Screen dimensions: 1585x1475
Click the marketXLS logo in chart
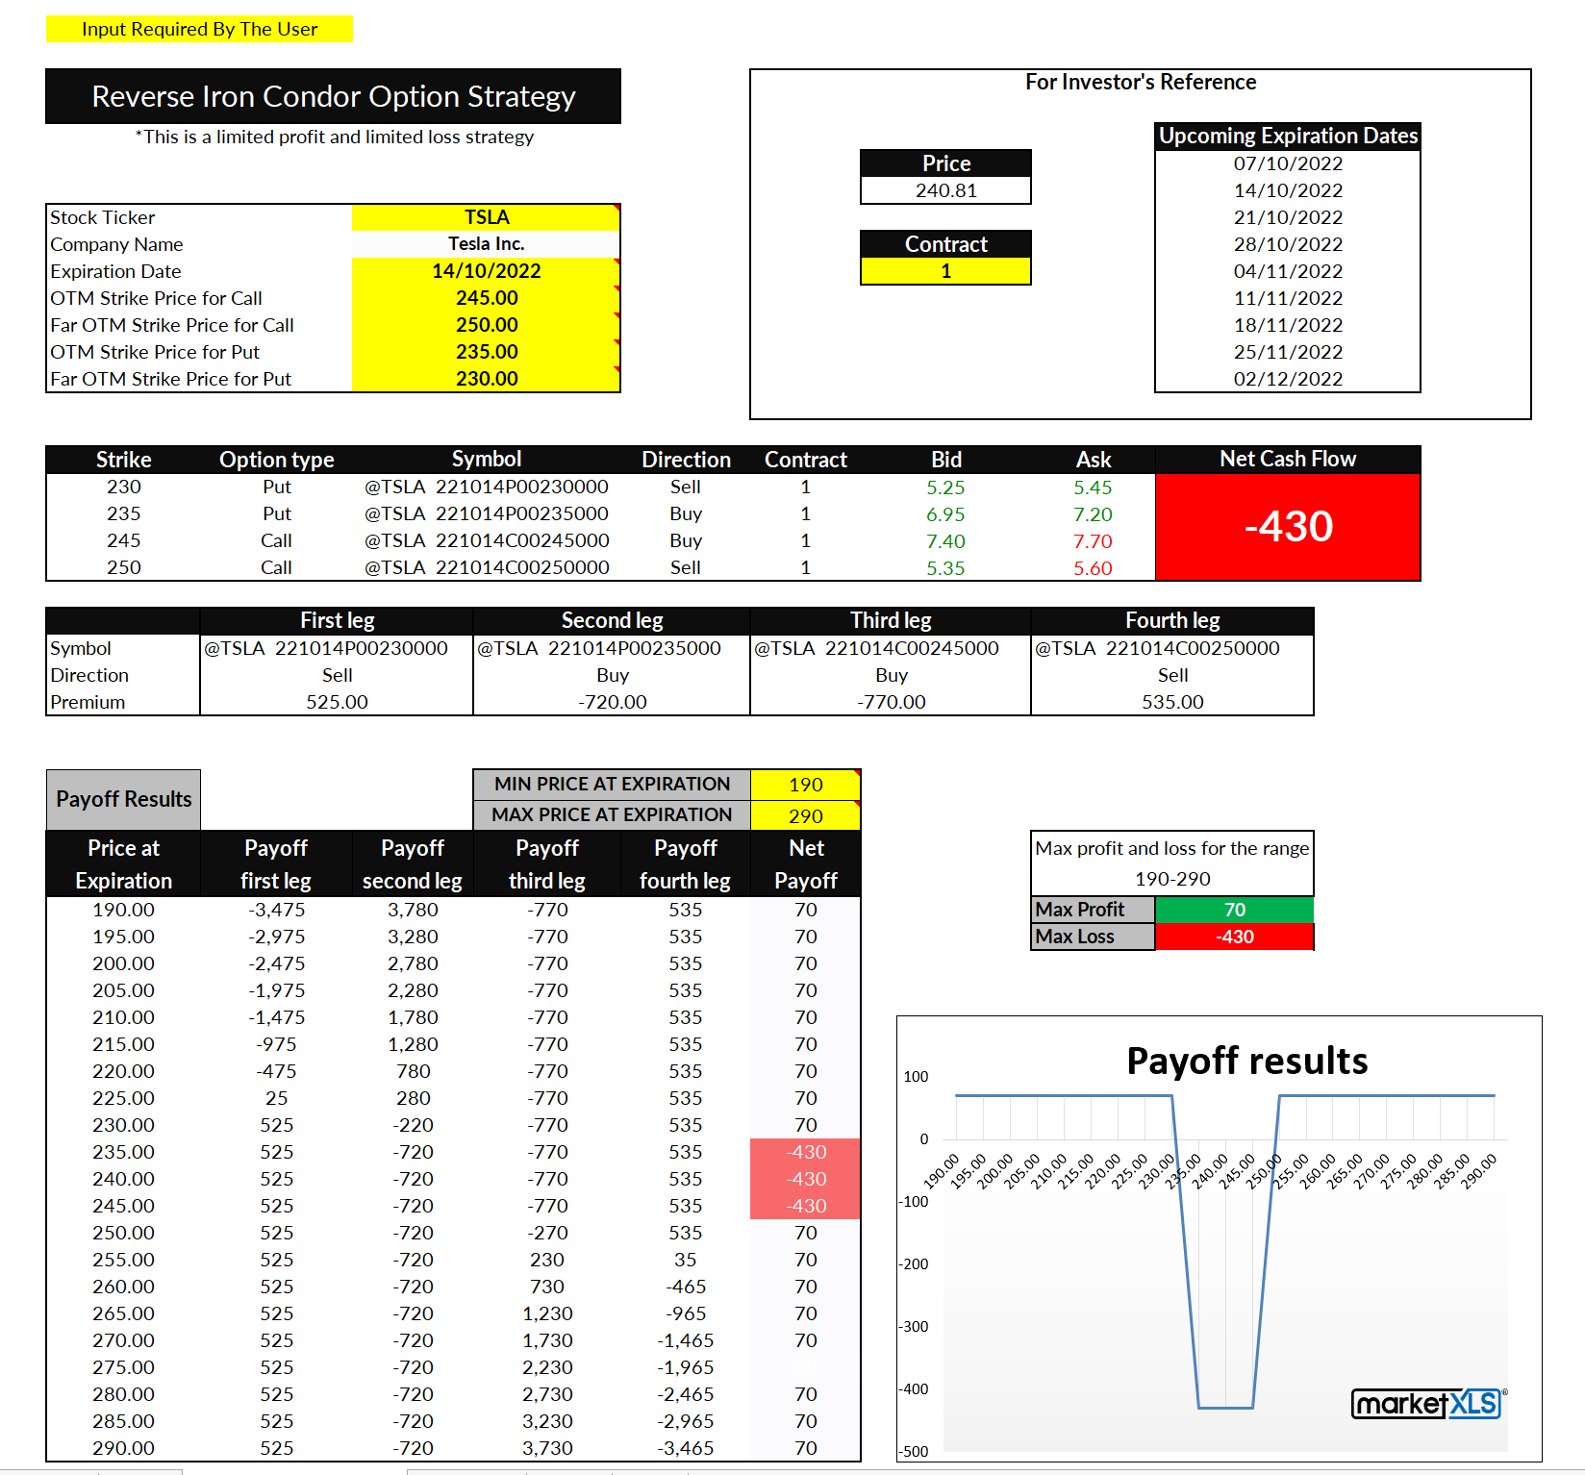tap(1428, 1404)
